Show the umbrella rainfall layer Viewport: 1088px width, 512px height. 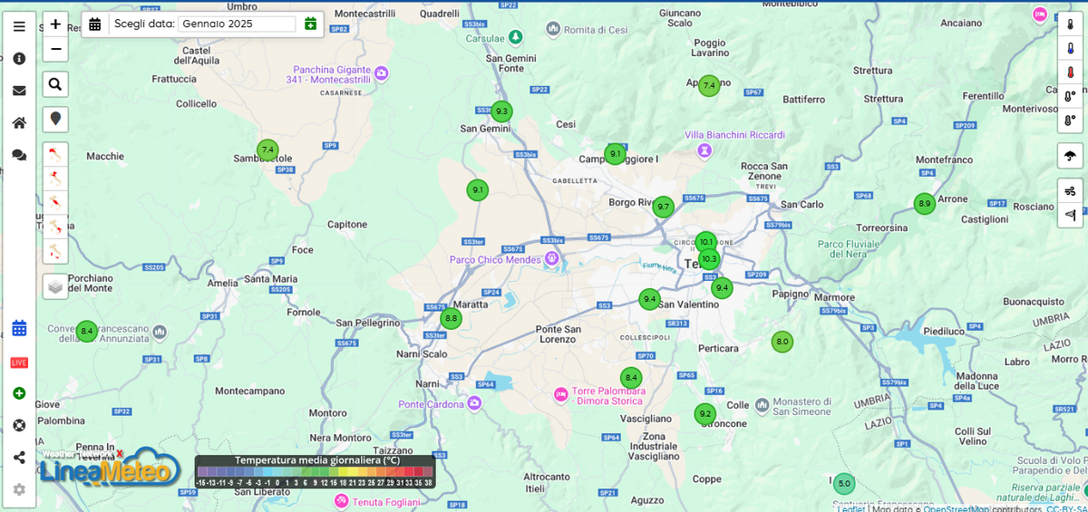tap(1070, 156)
